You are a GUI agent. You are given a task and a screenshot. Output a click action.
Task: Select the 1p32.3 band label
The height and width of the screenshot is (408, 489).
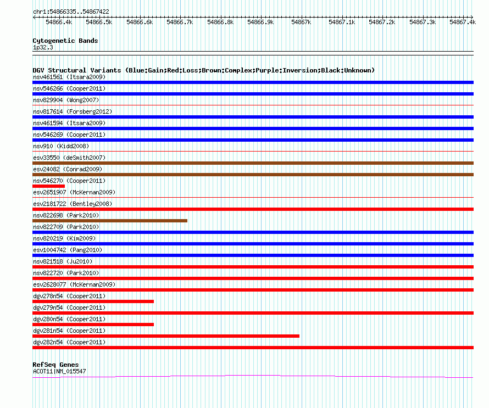[x=43, y=47]
